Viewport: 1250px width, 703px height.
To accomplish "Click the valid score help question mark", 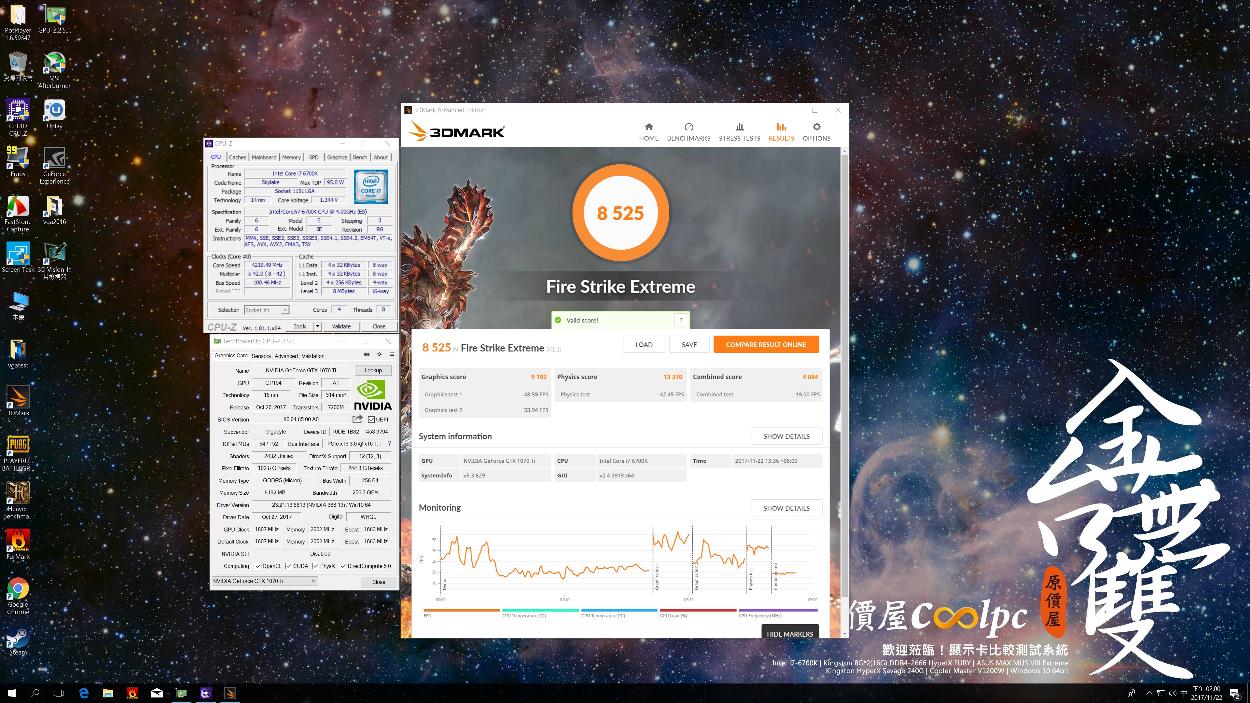I will coord(681,320).
